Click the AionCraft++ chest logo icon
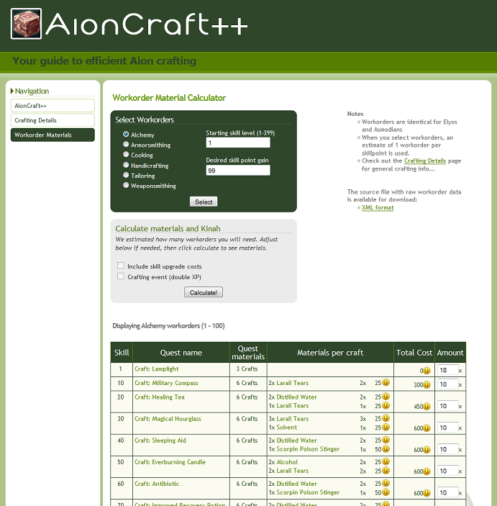Screen dimensions: 497x506 [x=26, y=24]
